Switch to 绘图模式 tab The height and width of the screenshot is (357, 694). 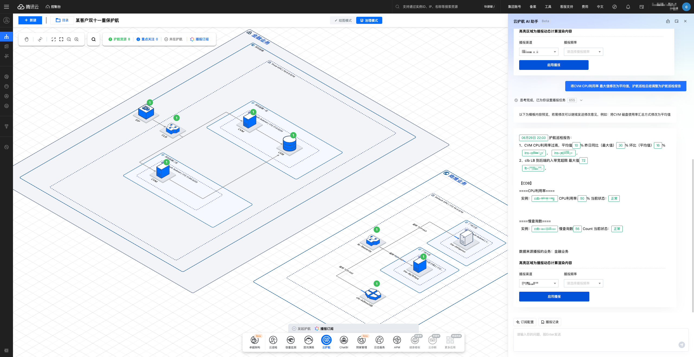coord(343,21)
